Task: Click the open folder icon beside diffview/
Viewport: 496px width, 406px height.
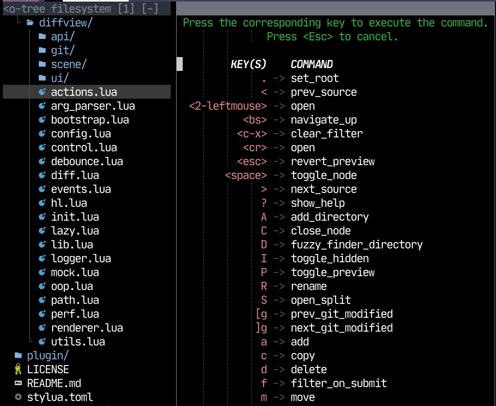Action: click(30, 23)
